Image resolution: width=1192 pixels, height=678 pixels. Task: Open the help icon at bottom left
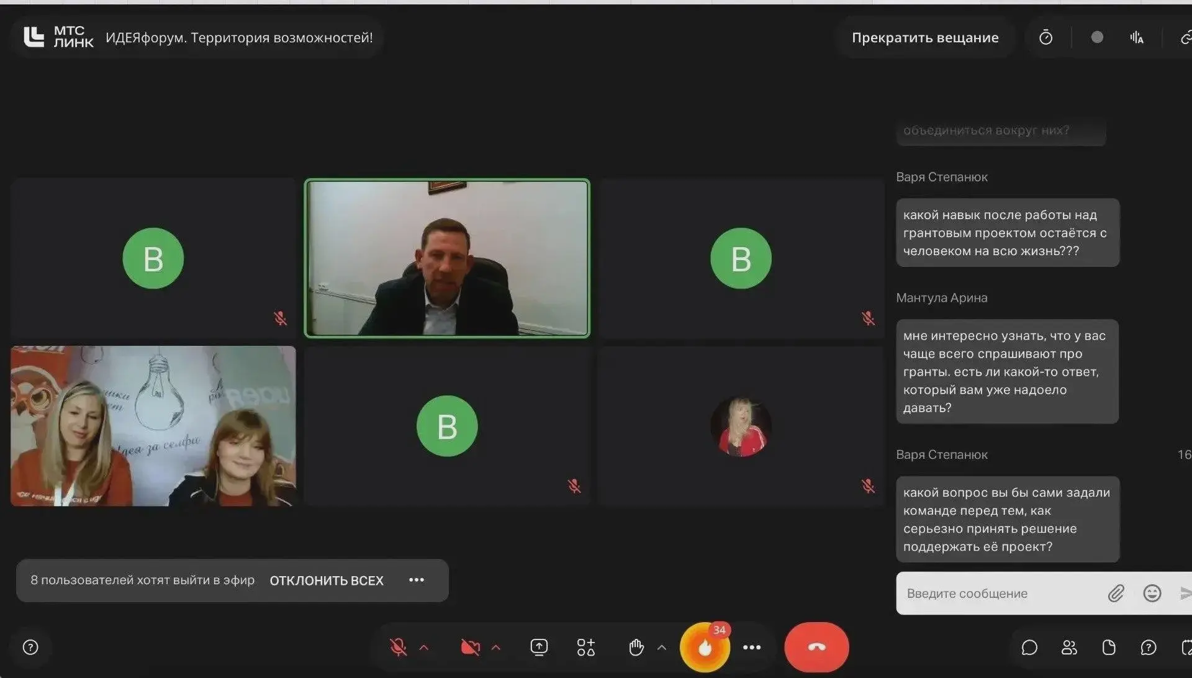30,648
